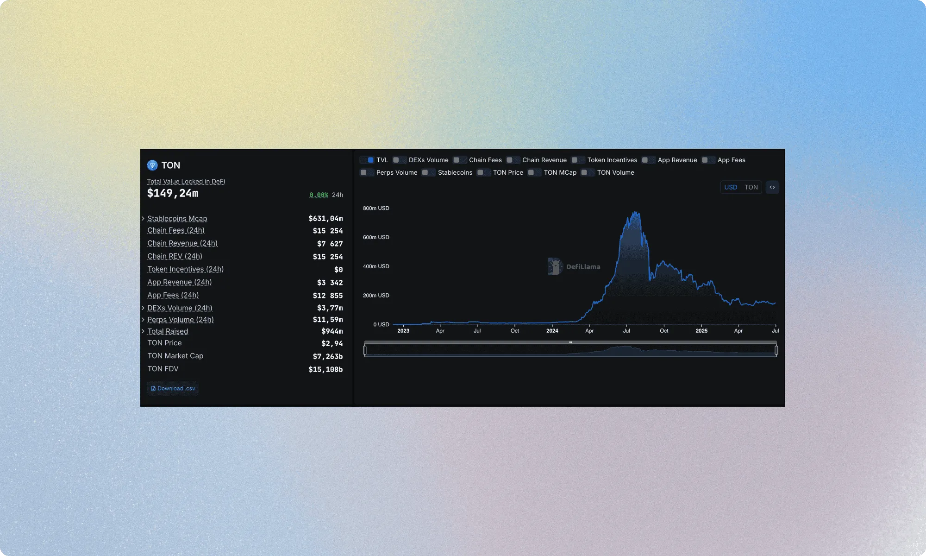Viewport: 926px width, 556px height.
Task: Switch chart denomination to TON
Action: 751,187
